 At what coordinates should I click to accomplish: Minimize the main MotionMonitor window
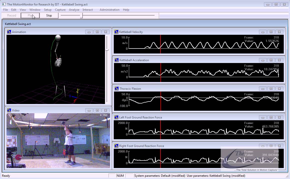coord(268,4)
